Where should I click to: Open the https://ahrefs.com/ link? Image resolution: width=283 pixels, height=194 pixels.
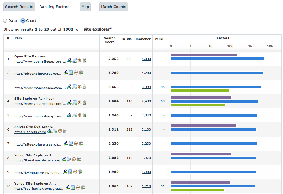coord(30,132)
